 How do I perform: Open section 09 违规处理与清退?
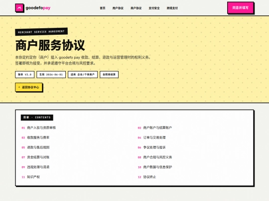[x=35, y=167]
